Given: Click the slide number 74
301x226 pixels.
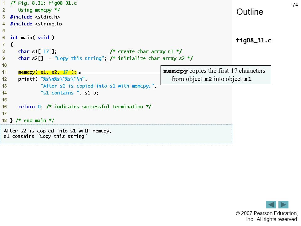Looking at the screenshot, I should click(295, 5).
